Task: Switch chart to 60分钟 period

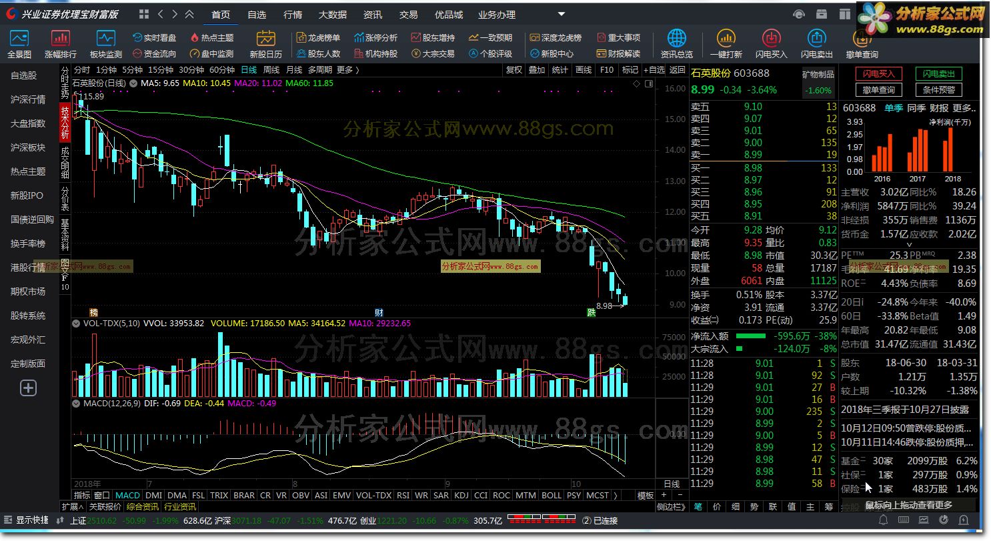Action: coord(222,69)
